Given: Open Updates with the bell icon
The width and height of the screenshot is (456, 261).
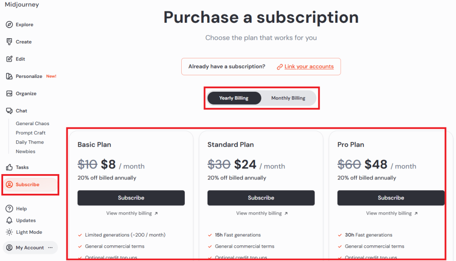Looking at the screenshot, I should pyautogui.click(x=9, y=220).
